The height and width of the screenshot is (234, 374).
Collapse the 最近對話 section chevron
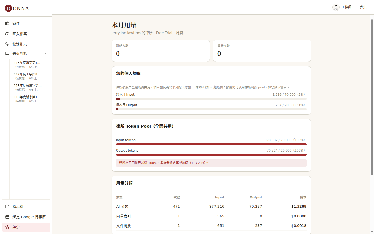click(45, 54)
